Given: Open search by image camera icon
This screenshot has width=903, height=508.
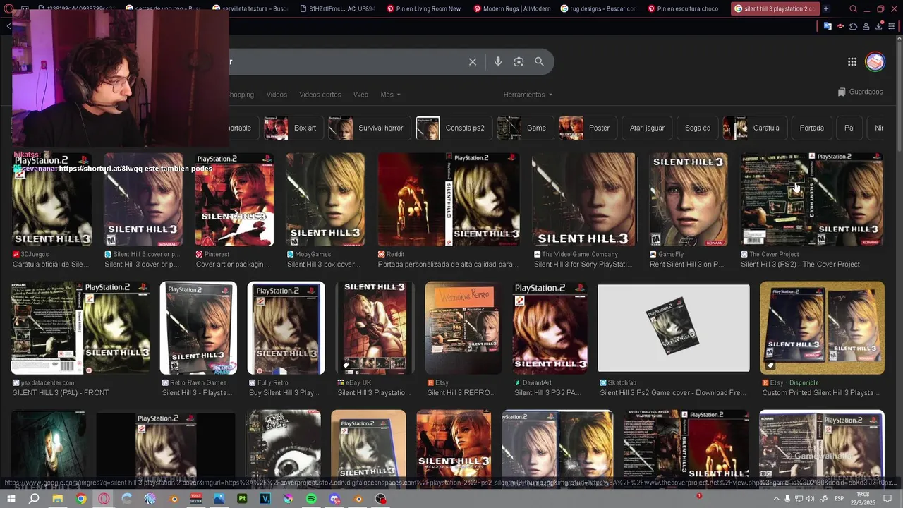Looking at the screenshot, I should point(519,62).
